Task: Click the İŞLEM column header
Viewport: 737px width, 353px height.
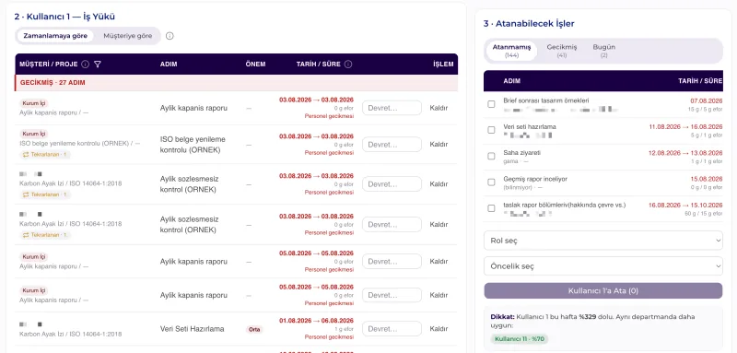Action: pyautogui.click(x=443, y=65)
